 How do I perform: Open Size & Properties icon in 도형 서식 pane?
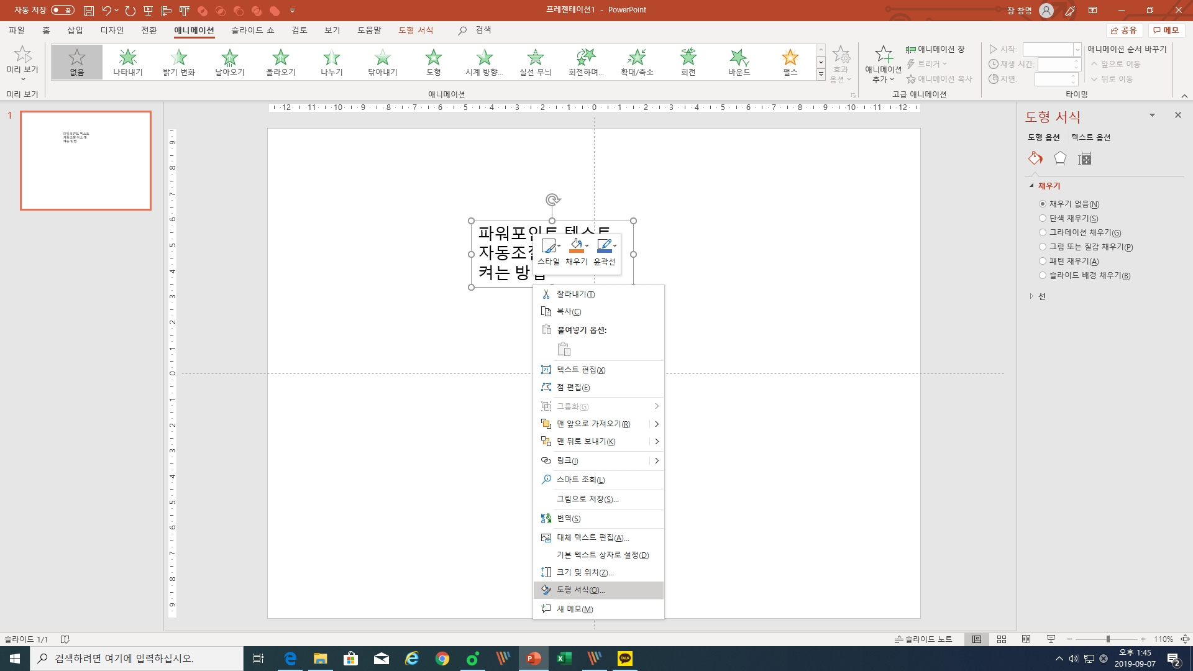[1085, 159]
